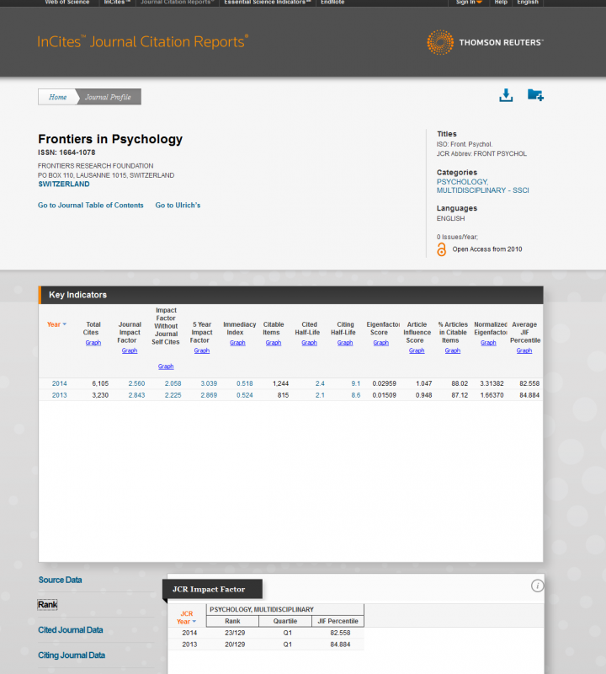
Task: Click self-cites-excluded value 2.225
Action: tap(173, 395)
